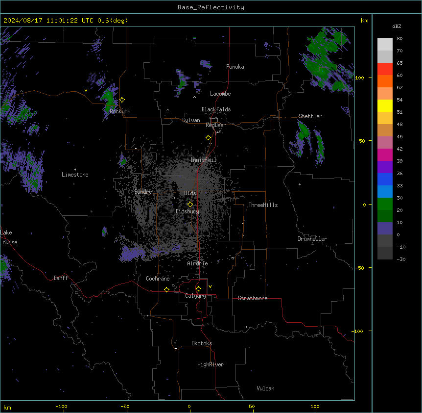Screen dimensions: 422x413
Task: Click the Stettler city label
Action: click(310, 116)
